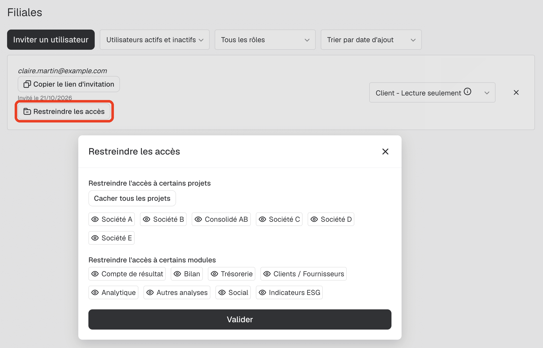Click Inviter un utilisateur button
This screenshot has height=348, width=543.
pyautogui.click(x=51, y=40)
